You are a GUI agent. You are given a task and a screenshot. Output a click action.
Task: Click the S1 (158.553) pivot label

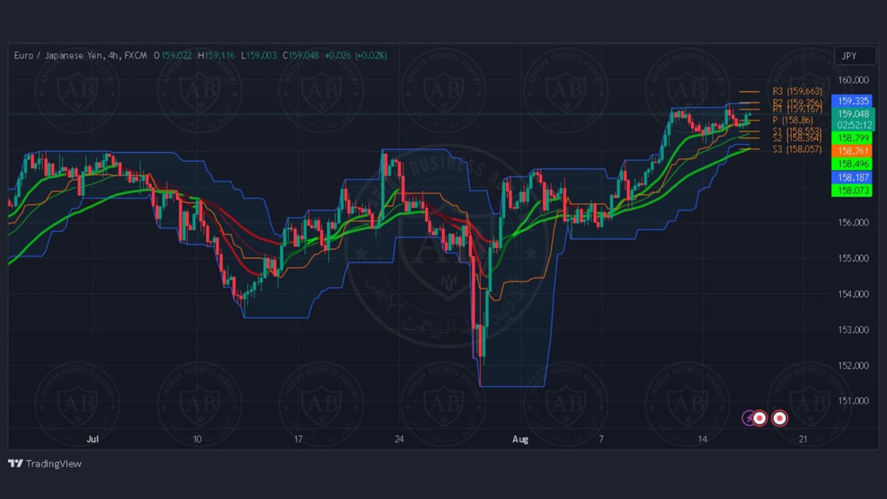(x=797, y=131)
